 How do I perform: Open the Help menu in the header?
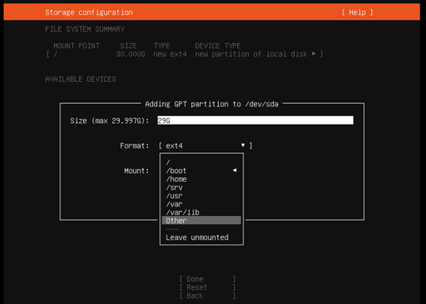357,12
